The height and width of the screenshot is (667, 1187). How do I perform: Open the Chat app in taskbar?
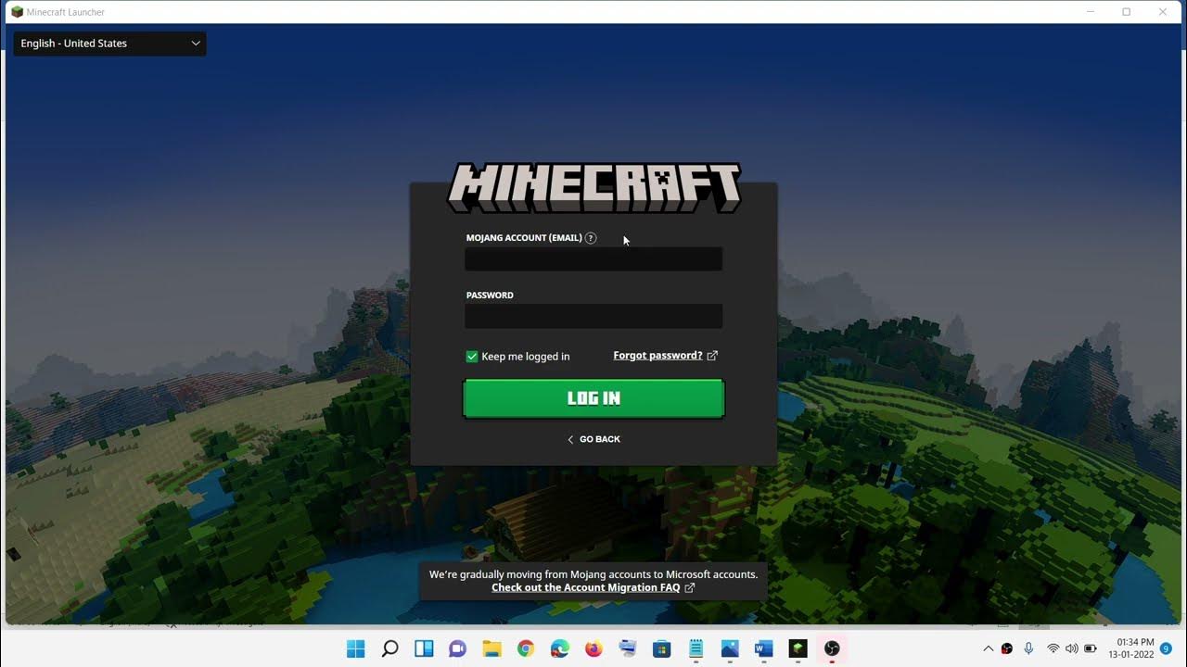(x=457, y=648)
